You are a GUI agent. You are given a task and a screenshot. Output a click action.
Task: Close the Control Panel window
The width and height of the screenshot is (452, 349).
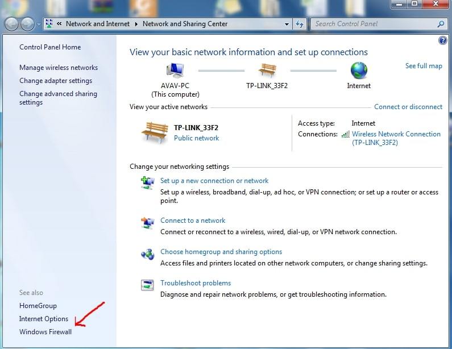click(x=436, y=4)
